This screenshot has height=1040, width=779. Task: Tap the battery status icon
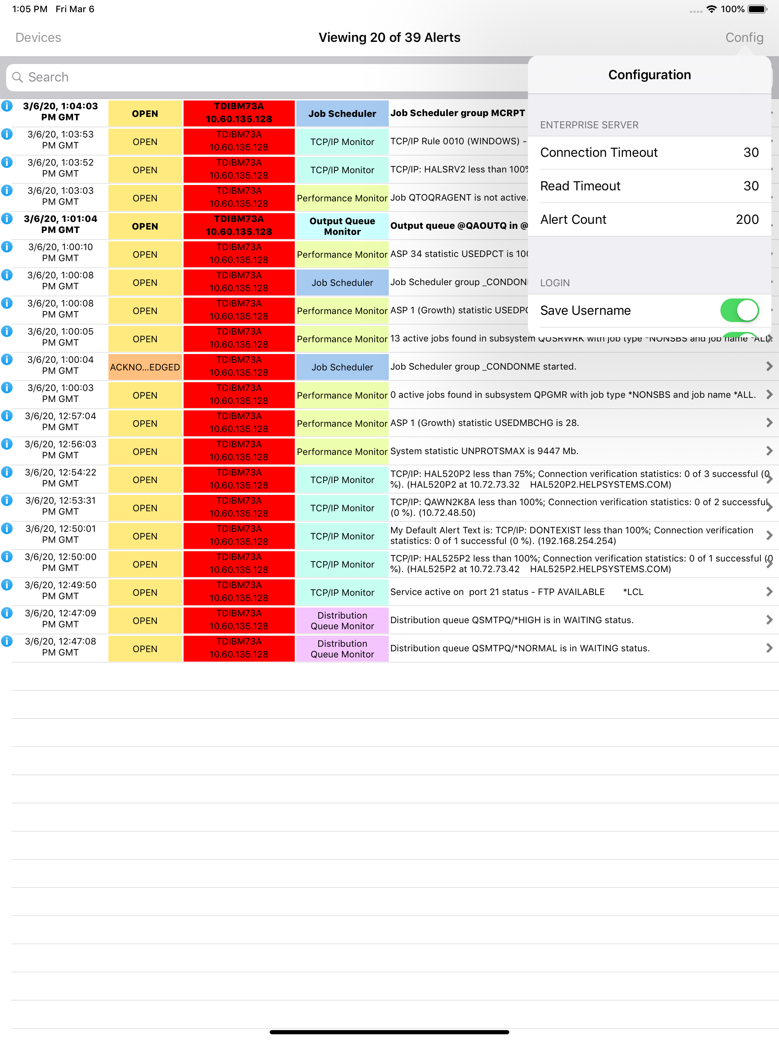(757, 9)
